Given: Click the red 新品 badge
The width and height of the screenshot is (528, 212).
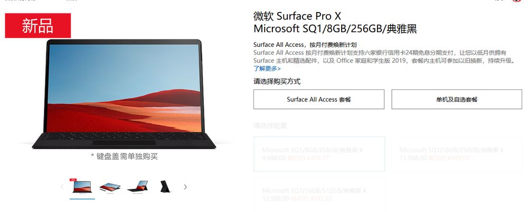Looking at the screenshot, I should [37, 25].
